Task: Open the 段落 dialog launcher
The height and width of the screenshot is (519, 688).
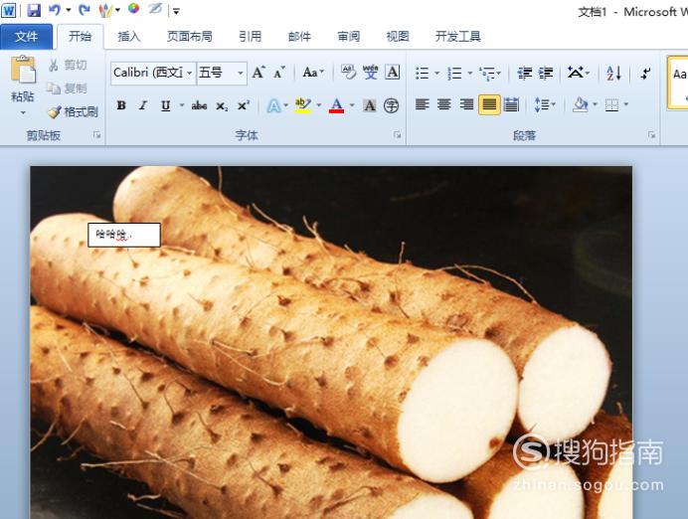Action: tap(651, 135)
